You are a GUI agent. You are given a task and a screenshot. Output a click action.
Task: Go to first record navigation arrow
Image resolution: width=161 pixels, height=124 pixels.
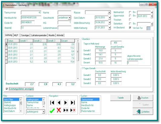click(x=52, y=103)
